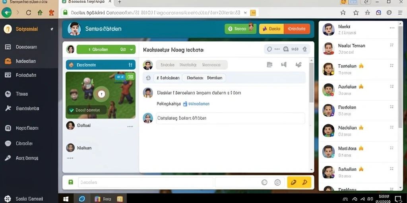Open Obrodier sidebar entry
Viewport: 407px width, 203px height.
click(x=24, y=143)
